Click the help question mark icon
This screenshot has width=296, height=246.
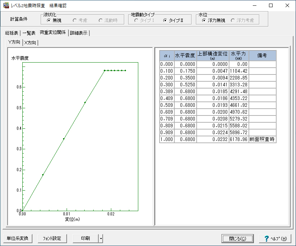point(266,238)
